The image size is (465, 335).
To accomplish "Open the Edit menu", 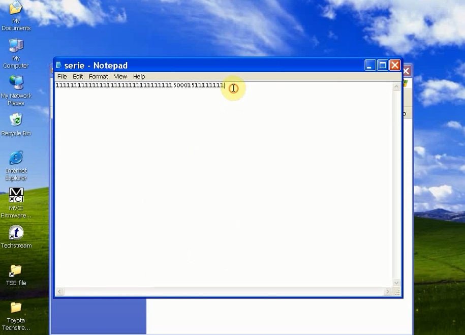I will click(78, 77).
